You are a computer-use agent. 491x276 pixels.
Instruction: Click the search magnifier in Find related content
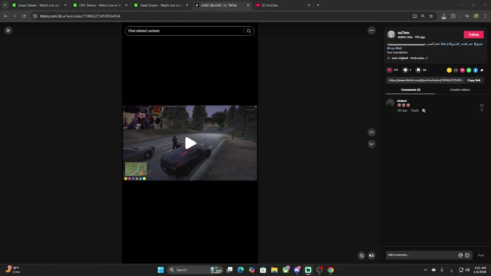point(249,31)
